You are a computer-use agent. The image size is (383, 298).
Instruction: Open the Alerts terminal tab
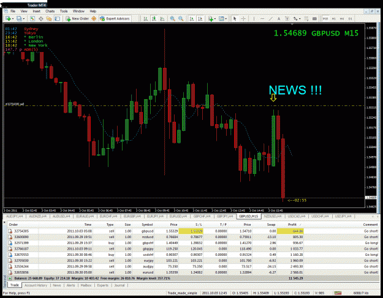[x=70, y=285]
